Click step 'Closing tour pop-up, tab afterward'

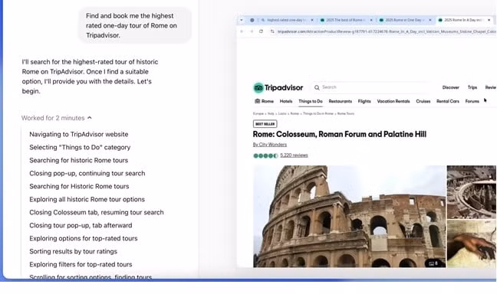(x=81, y=225)
